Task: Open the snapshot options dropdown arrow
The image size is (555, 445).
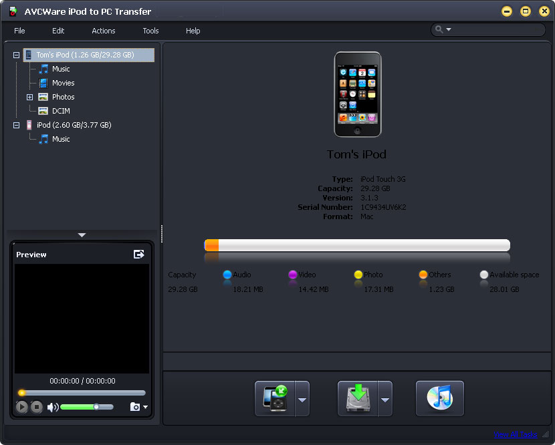Action: [x=146, y=407]
